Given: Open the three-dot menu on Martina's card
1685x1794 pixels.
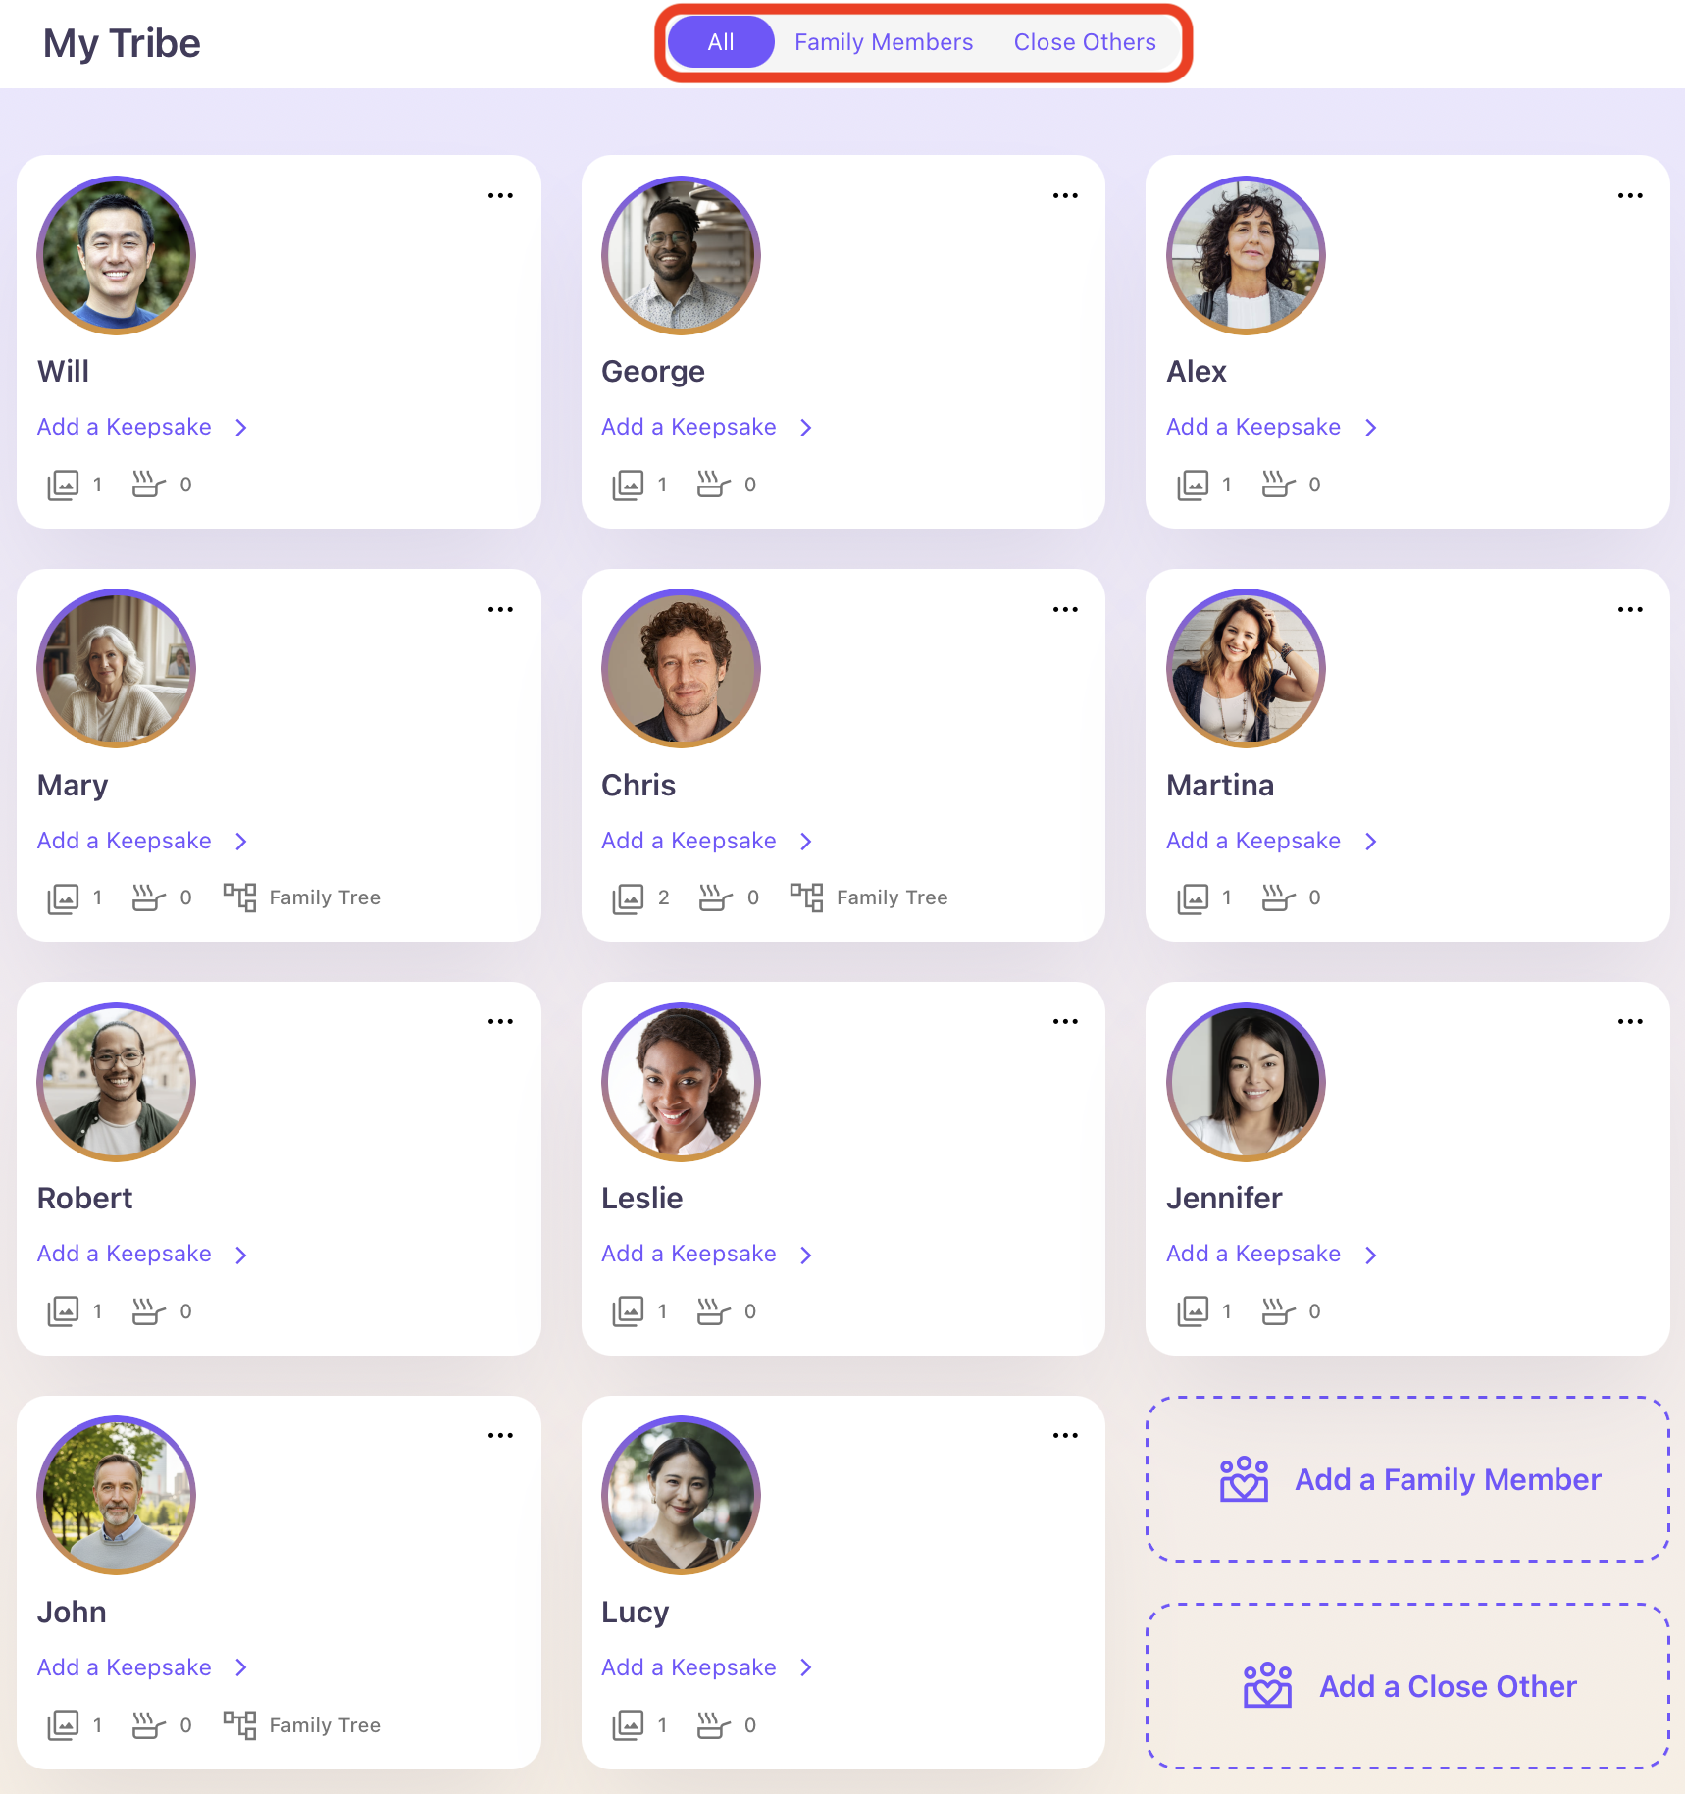Looking at the screenshot, I should [x=1629, y=610].
